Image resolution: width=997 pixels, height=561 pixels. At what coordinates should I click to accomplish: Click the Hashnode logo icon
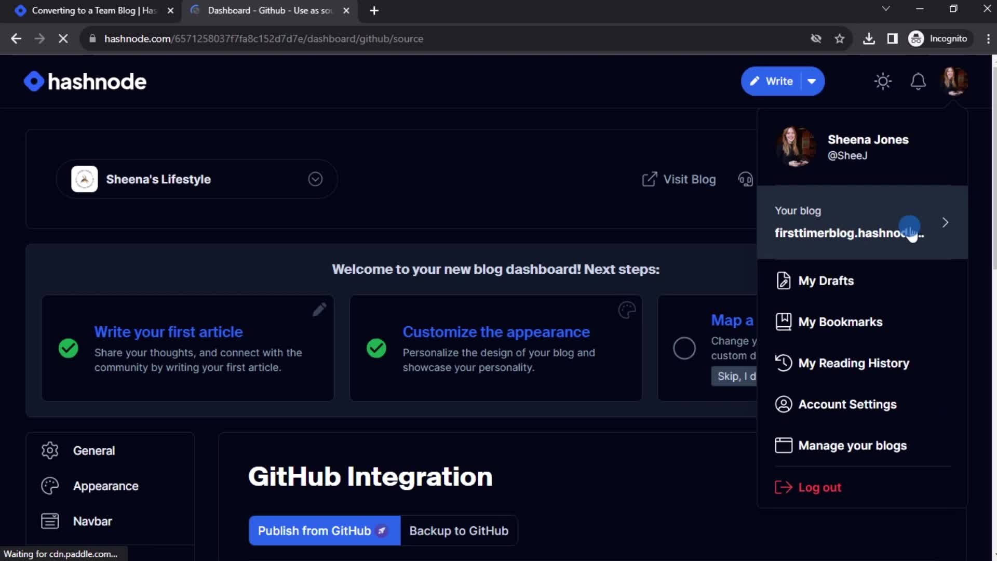coord(33,81)
